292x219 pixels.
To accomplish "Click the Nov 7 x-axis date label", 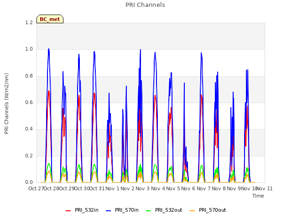I will (x=203, y=188).
